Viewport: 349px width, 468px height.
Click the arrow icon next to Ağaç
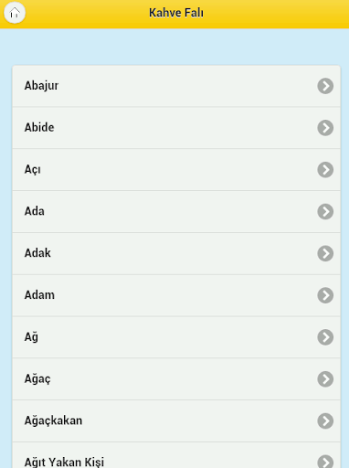point(325,379)
